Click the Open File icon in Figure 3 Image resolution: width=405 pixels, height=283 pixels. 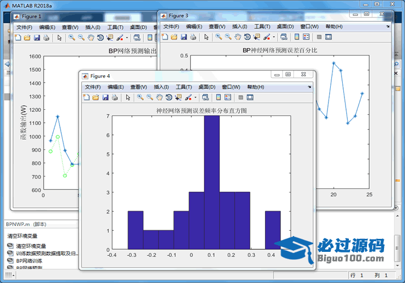[x=174, y=37]
